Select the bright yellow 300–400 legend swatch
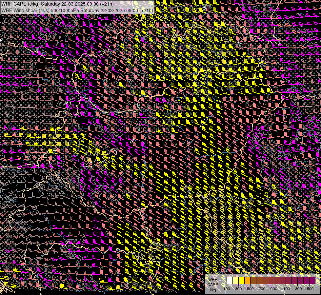The height and width of the screenshot is (295, 321). [x=242, y=281]
